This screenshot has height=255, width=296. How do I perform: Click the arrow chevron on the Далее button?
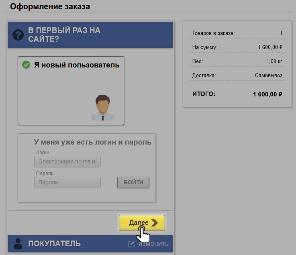(155, 223)
